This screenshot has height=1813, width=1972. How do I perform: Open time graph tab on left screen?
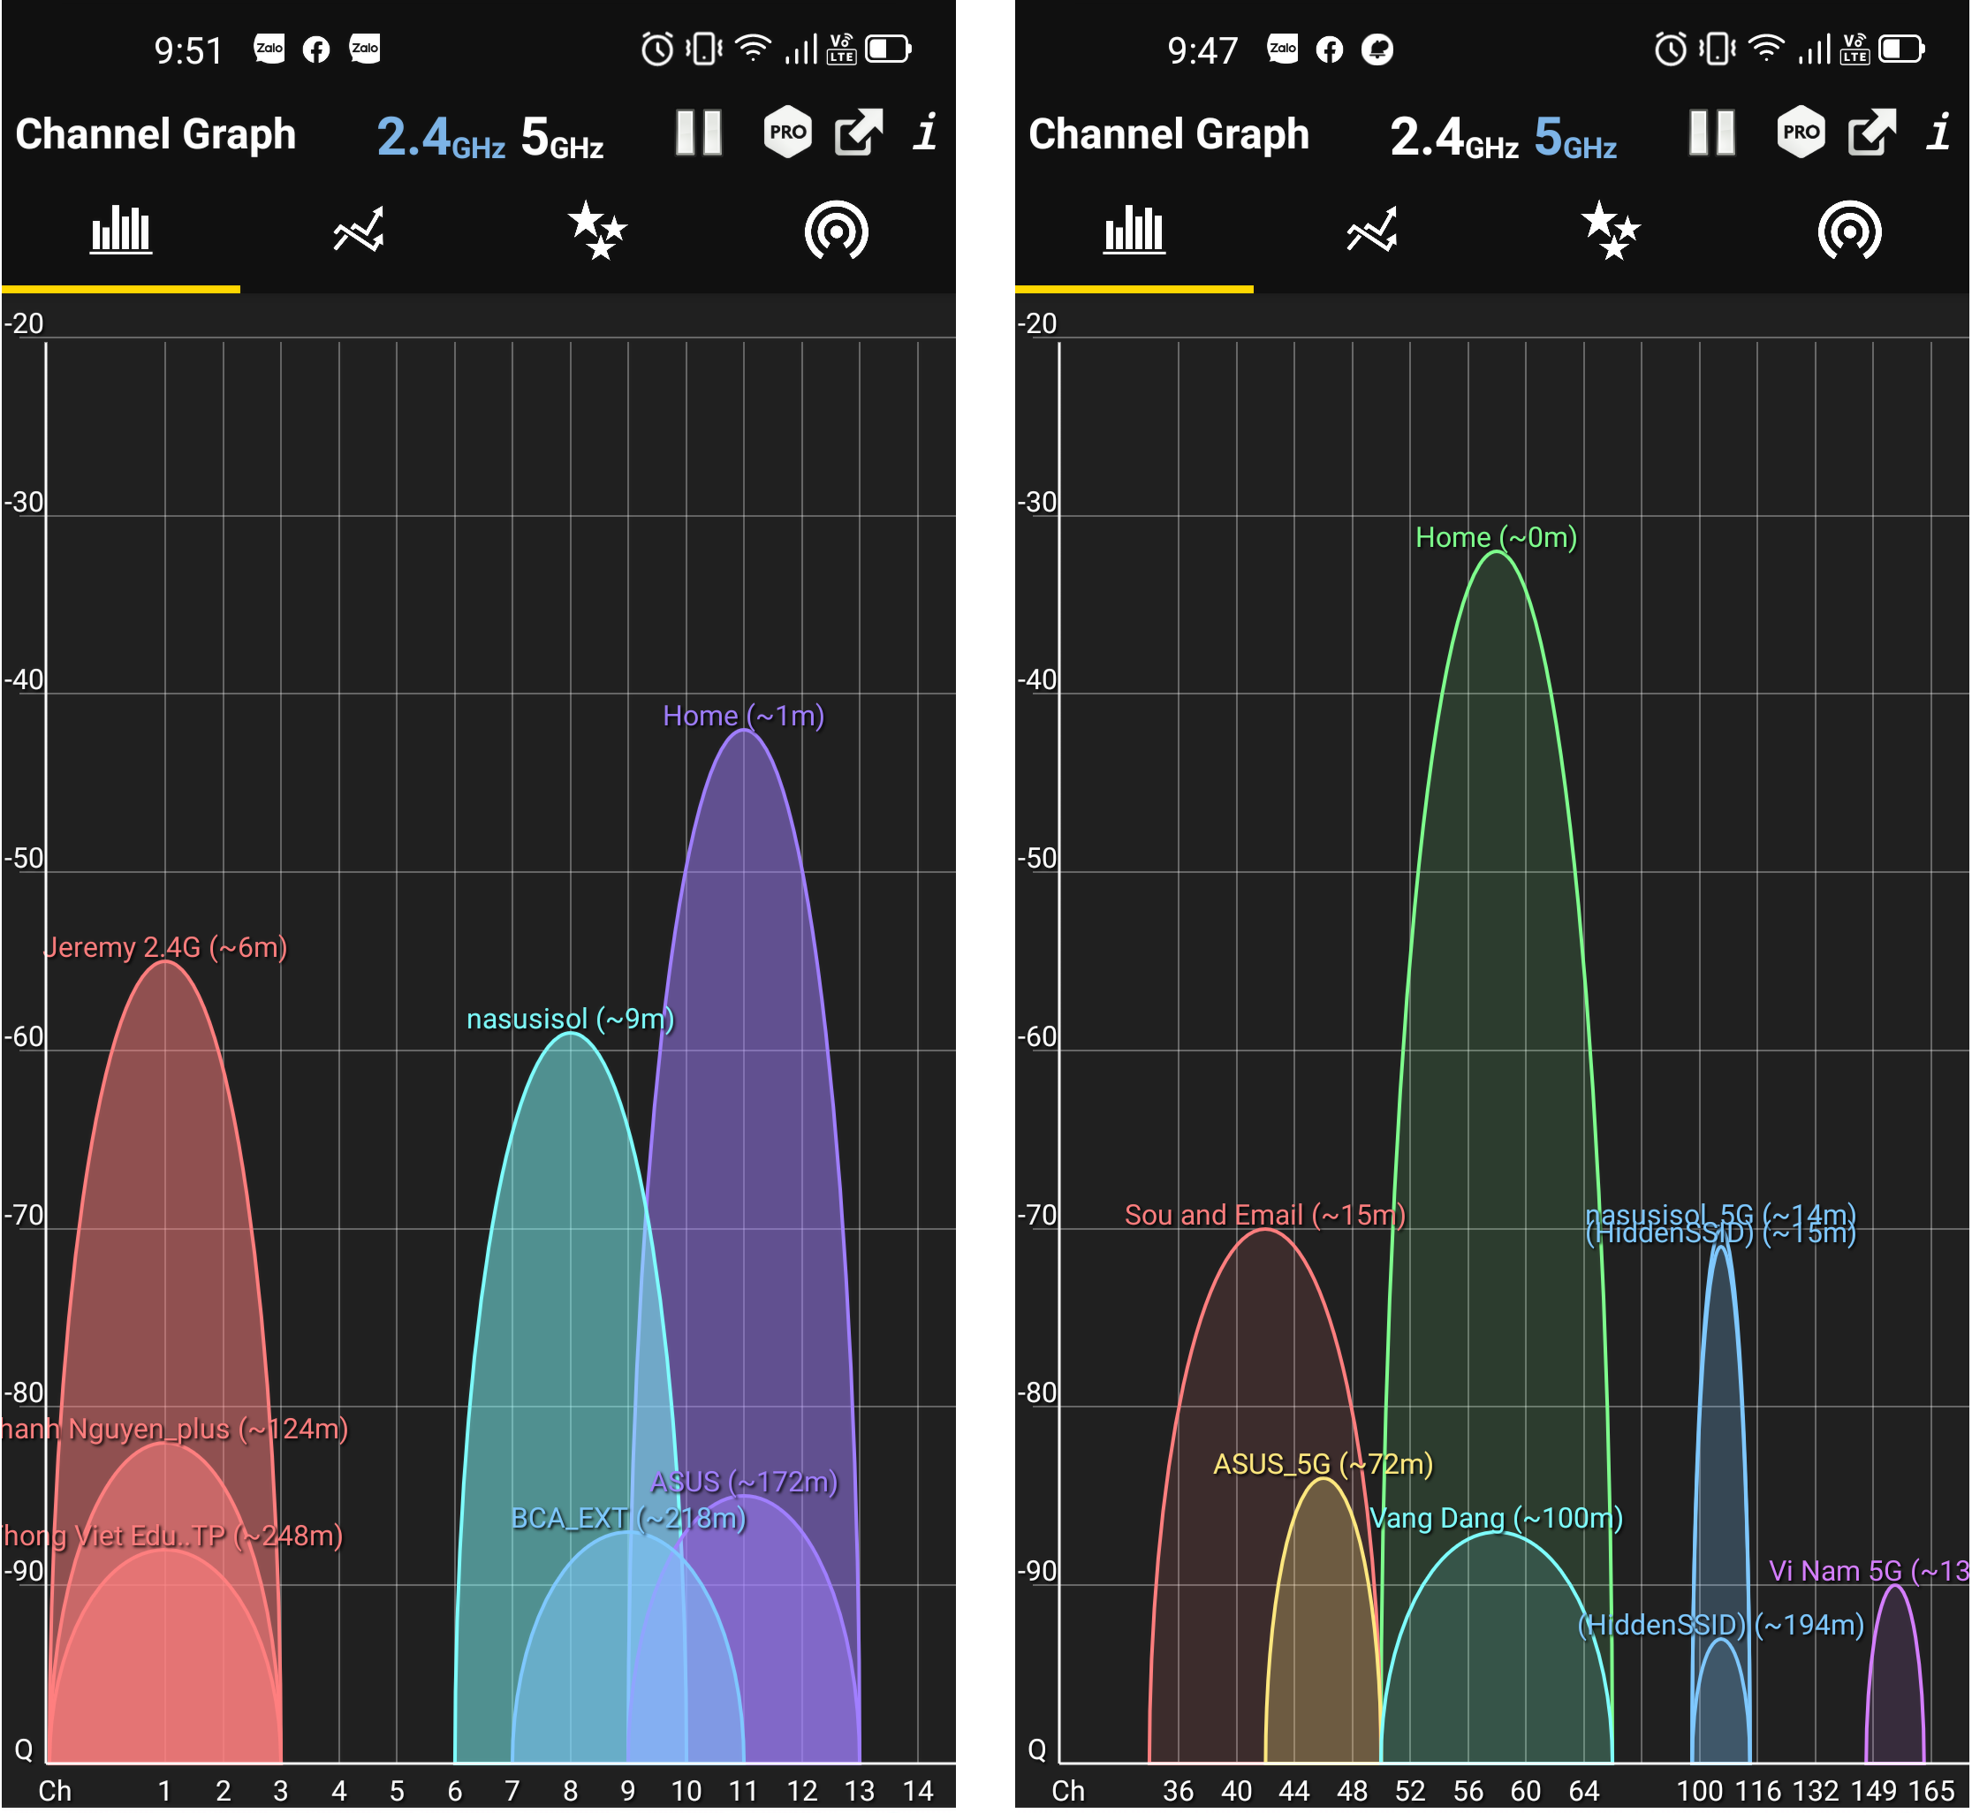pos(358,231)
